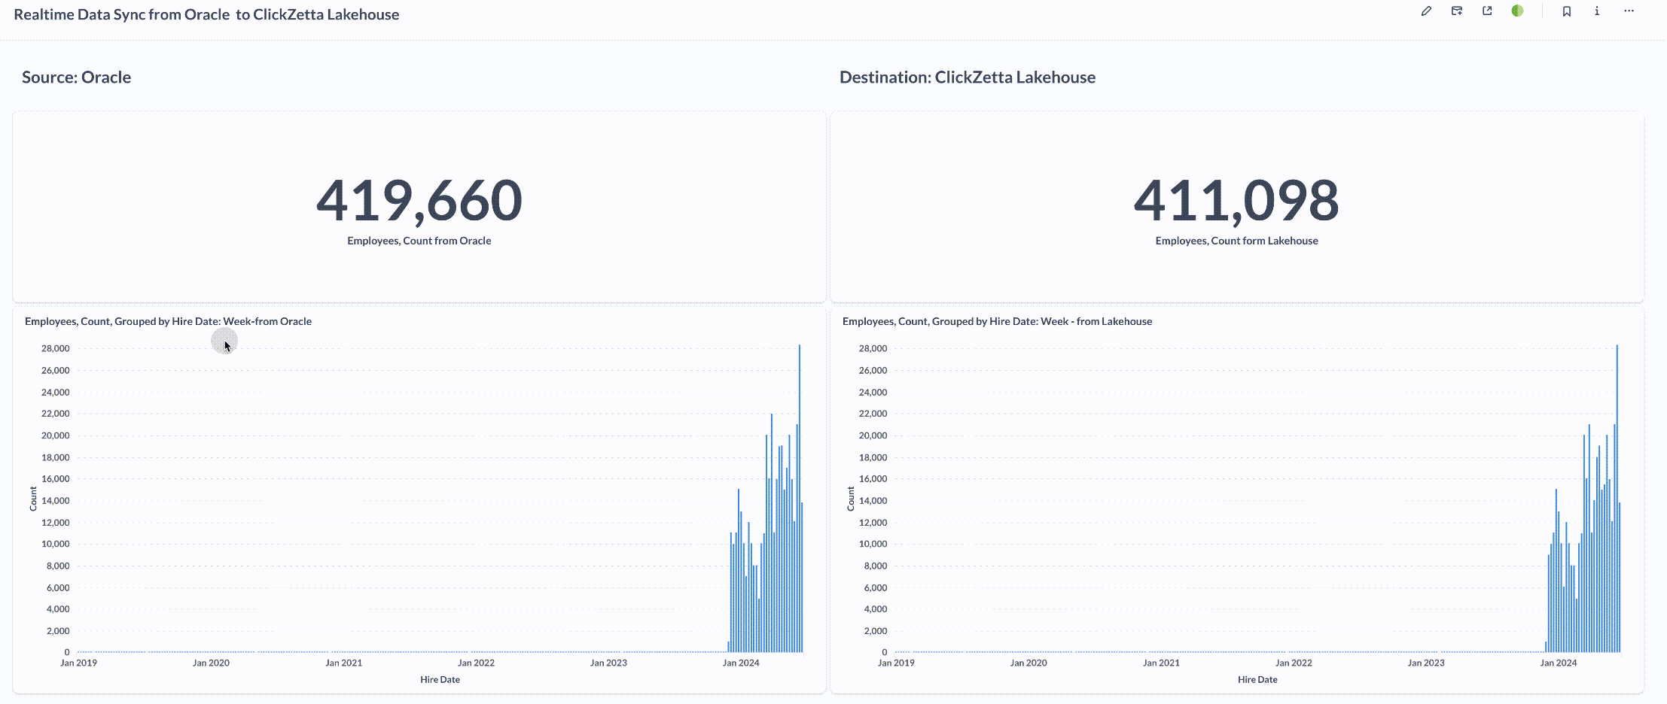Viewport: 1667px width, 704px height.
Task: Open the Week-from Oracle chart title
Action: [x=168, y=321]
